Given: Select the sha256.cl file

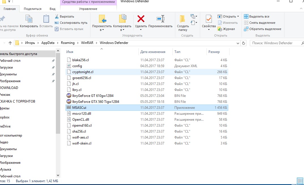Looking at the screenshot, I should [79, 131].
